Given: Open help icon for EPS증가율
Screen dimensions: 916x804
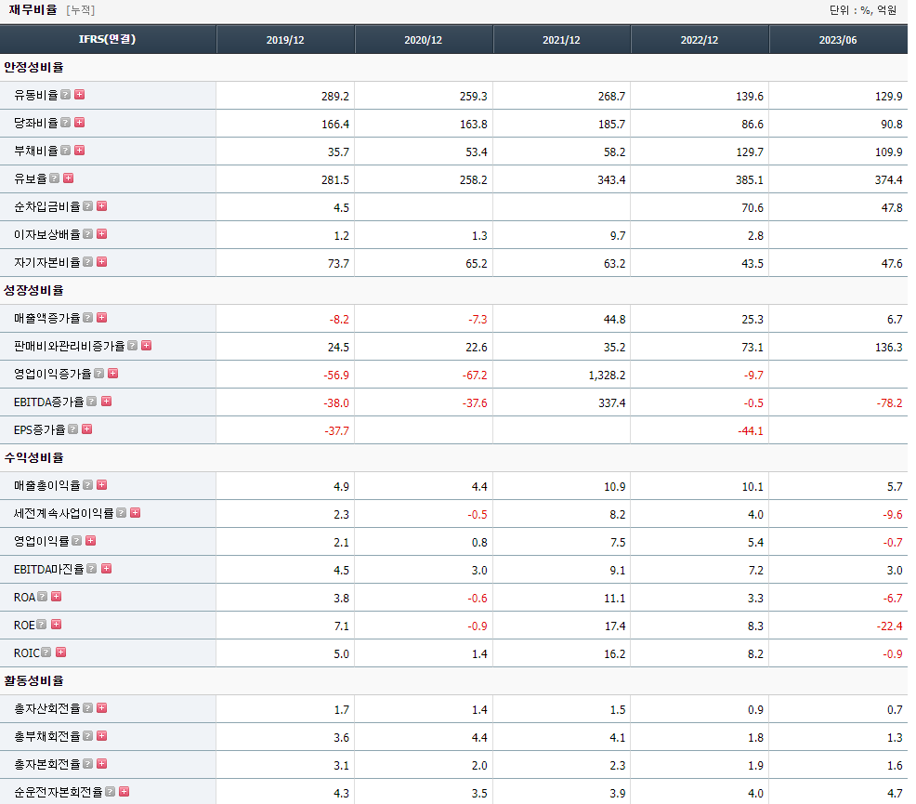Looking at the screenshot, I should click(x=73, y=429).
